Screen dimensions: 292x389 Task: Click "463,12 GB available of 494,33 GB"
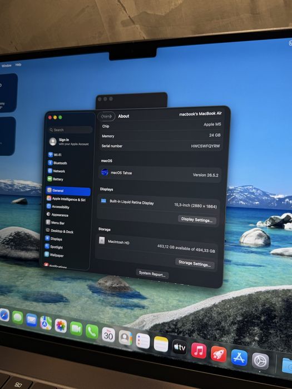(186, 248)
